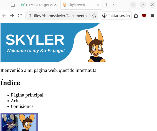This screenshot has height=131, width=157.
Task: Go forward to next page
Action: (12, 16)
